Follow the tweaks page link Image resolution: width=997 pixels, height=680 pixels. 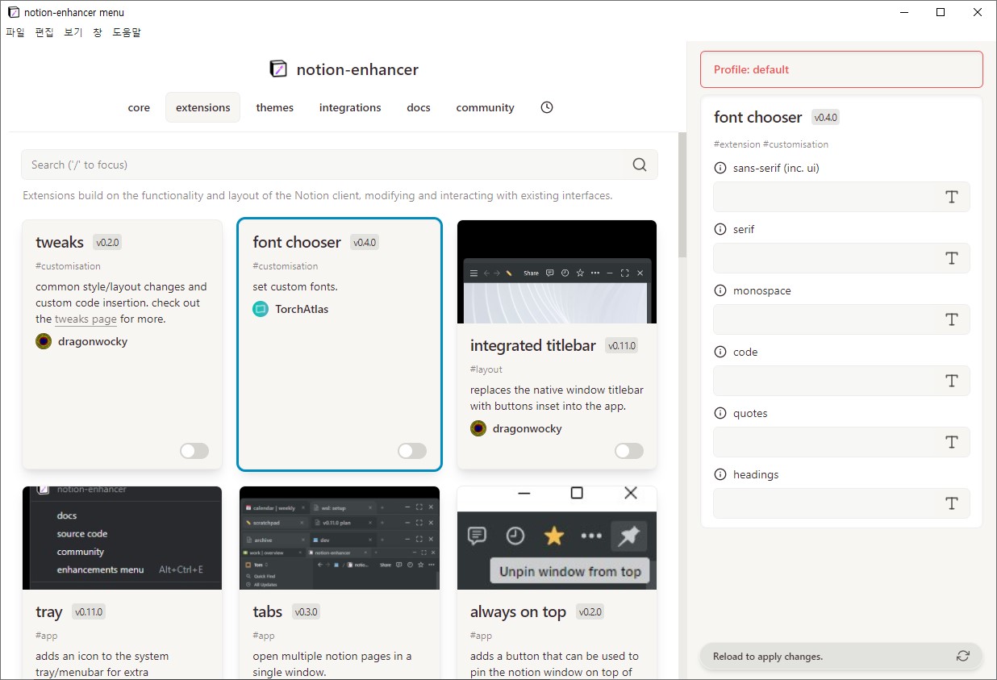(86, 319)
